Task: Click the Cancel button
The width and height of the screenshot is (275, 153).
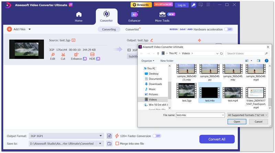Action: (258, 122)
